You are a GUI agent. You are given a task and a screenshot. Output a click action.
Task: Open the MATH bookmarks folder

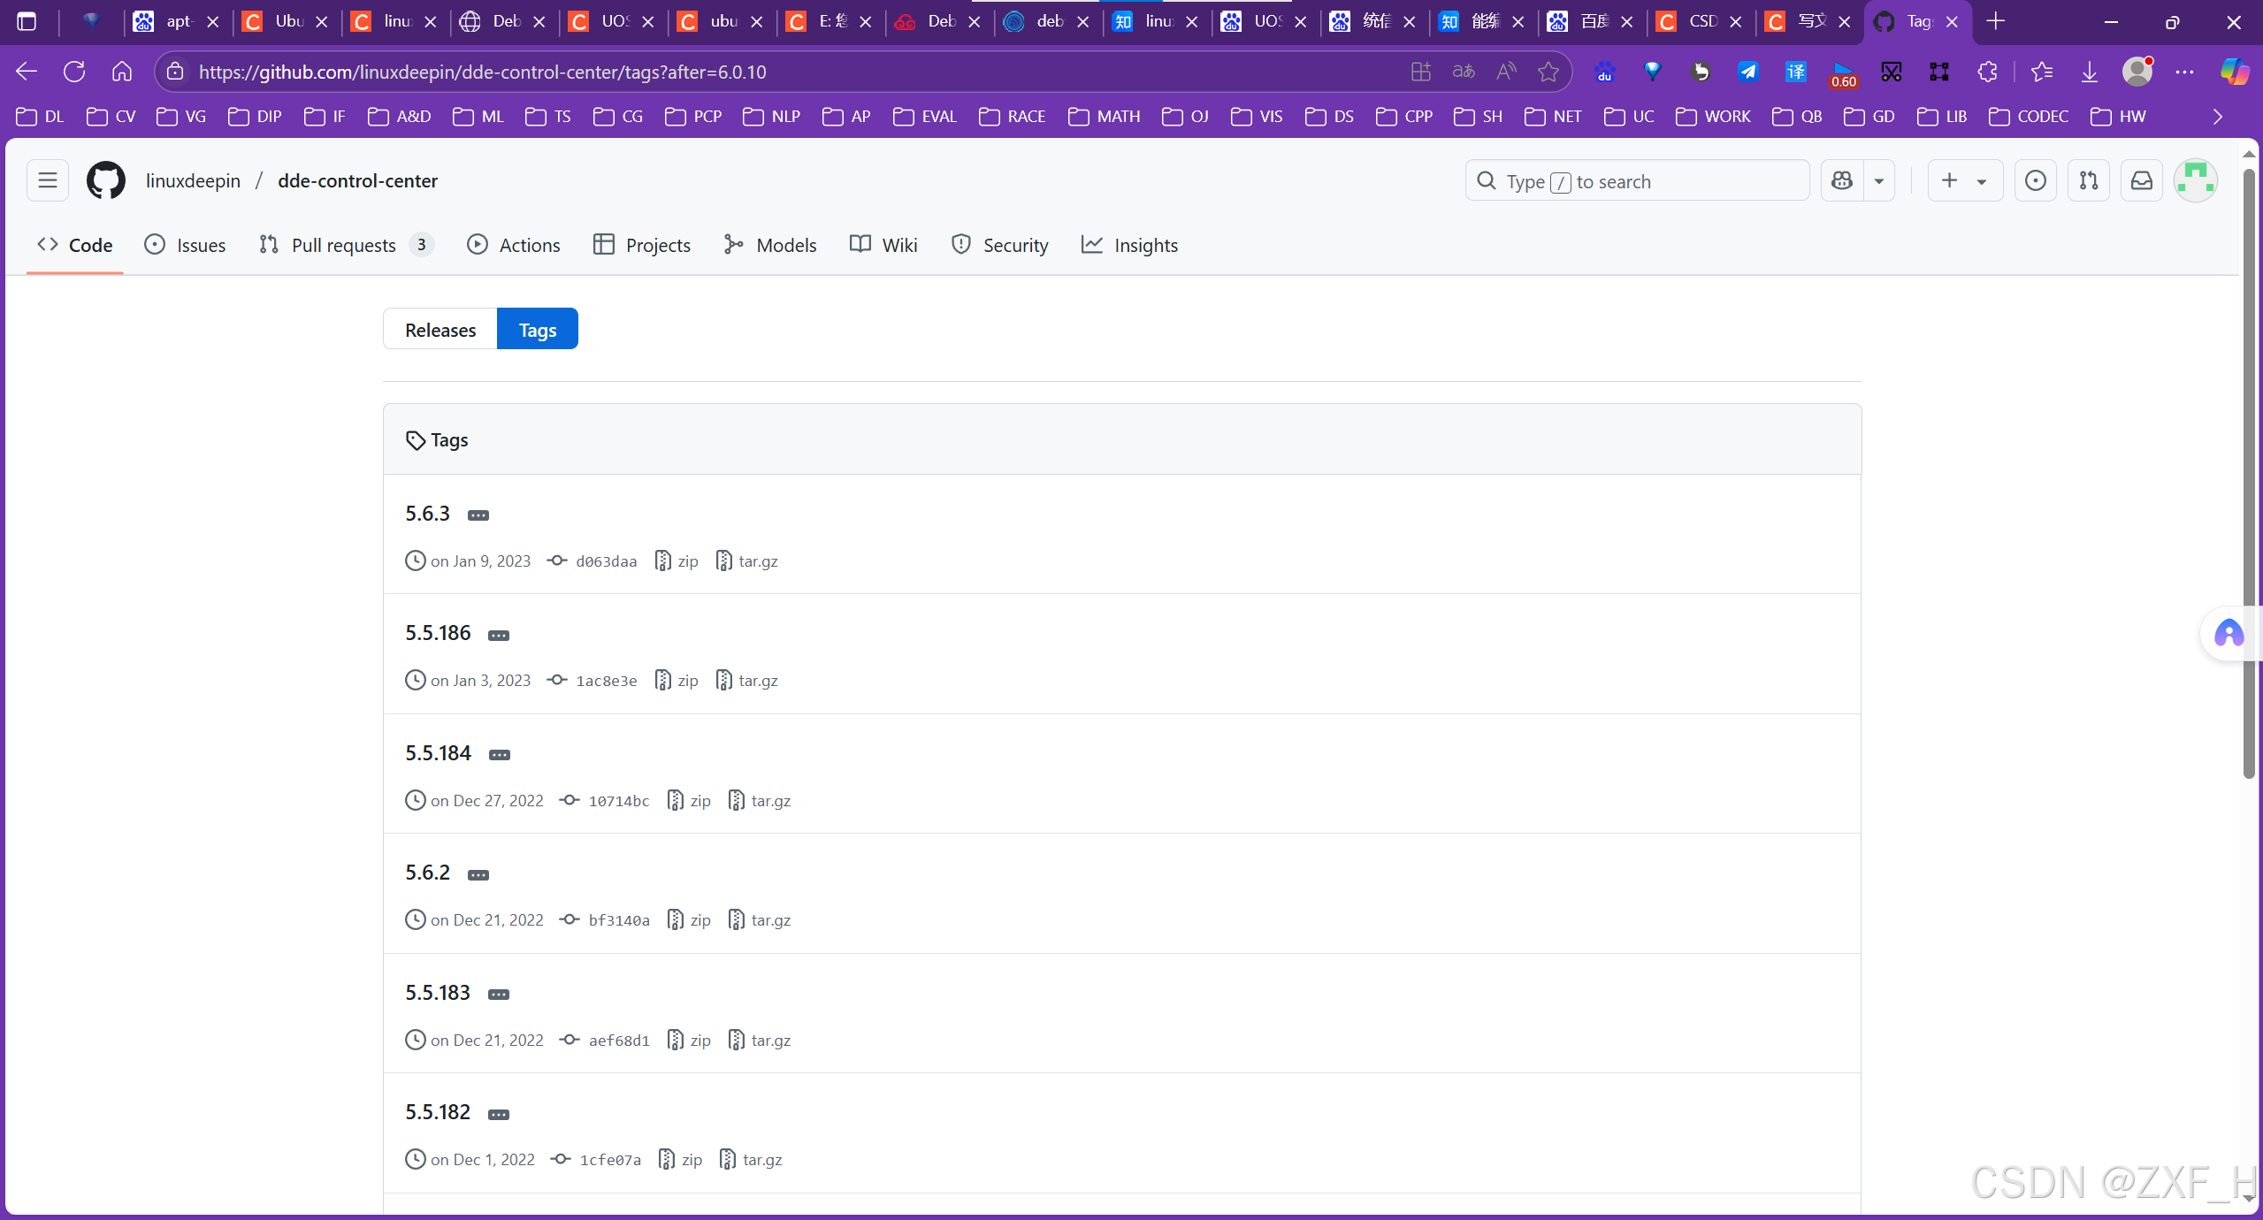(1104, 117)
